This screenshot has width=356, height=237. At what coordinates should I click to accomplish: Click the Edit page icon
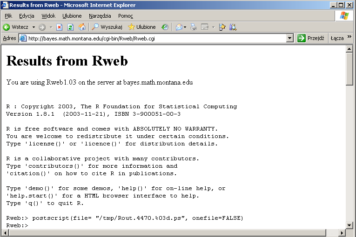click(x=205, y=27)
